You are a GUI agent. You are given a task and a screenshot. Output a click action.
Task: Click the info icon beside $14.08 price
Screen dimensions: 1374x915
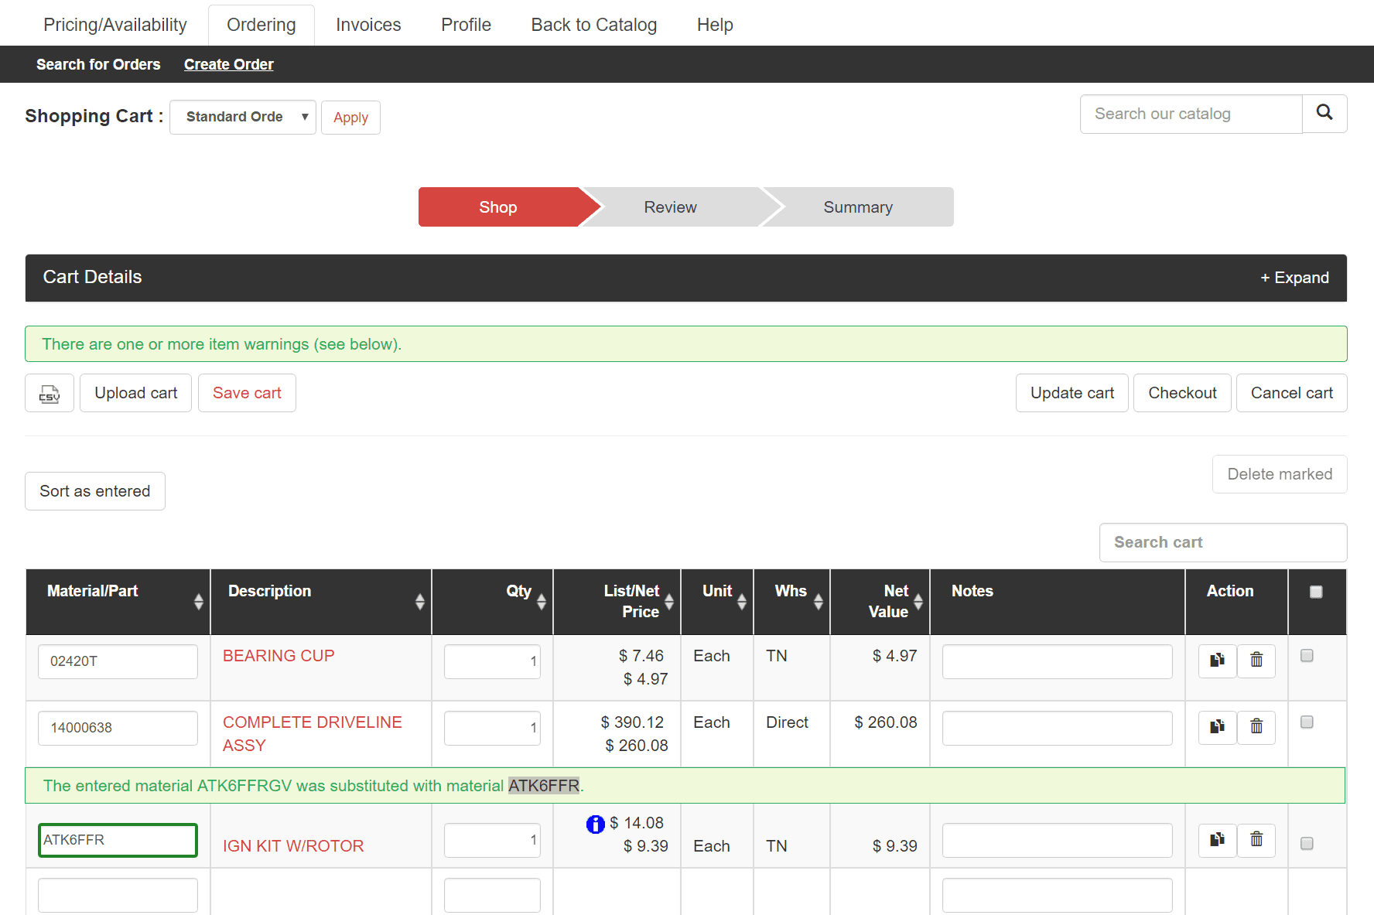click(x=595, y=825)
